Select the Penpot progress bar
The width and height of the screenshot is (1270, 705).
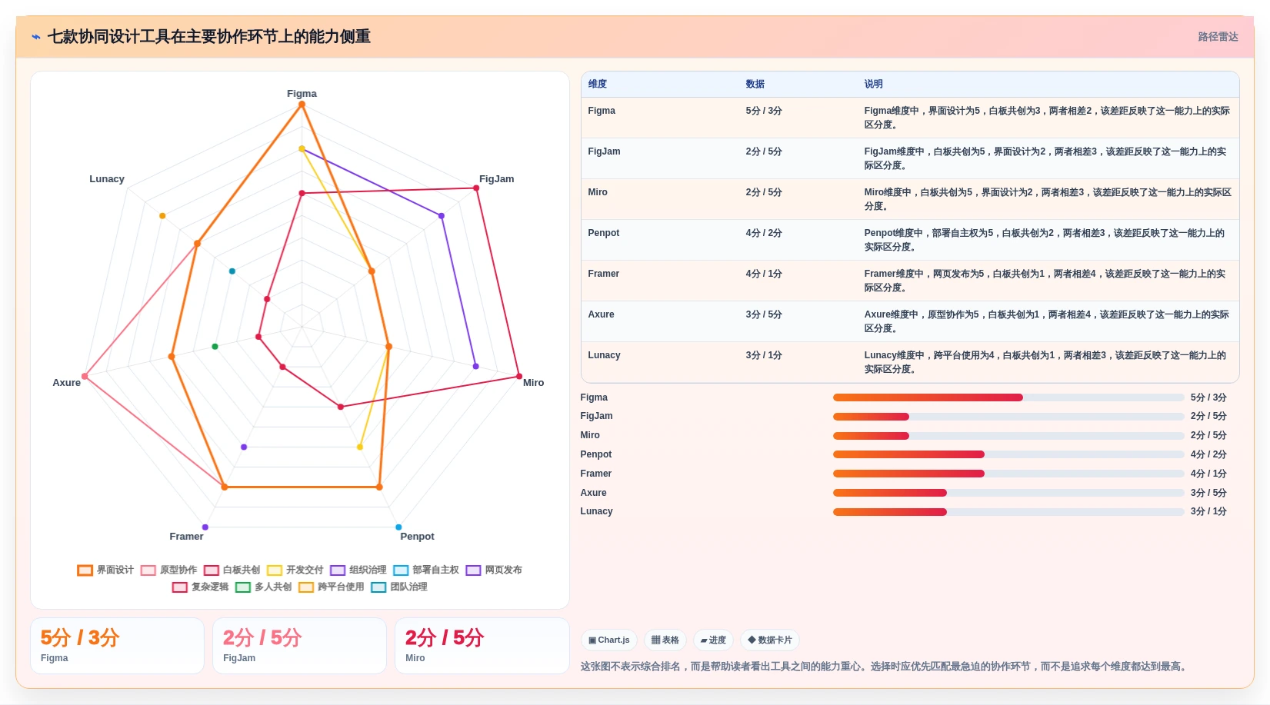(1008, 454)
